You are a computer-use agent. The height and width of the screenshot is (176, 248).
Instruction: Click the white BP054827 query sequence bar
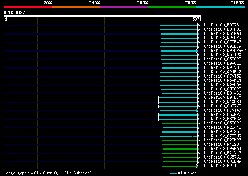(102, 16)
